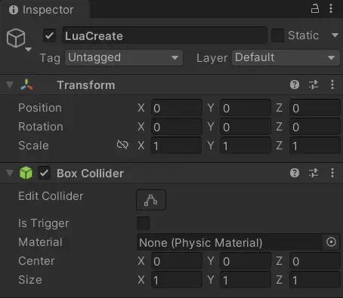Open Transform presets slider icon
The image size is (343, 298).
pos(314,84)
